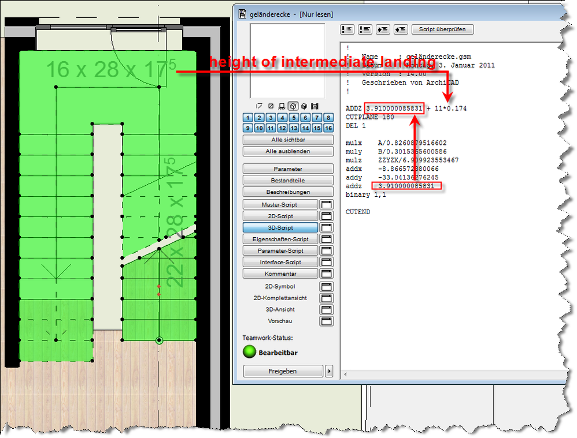Open 2D-Komplettansicht window icon

[x=327, y=298]
